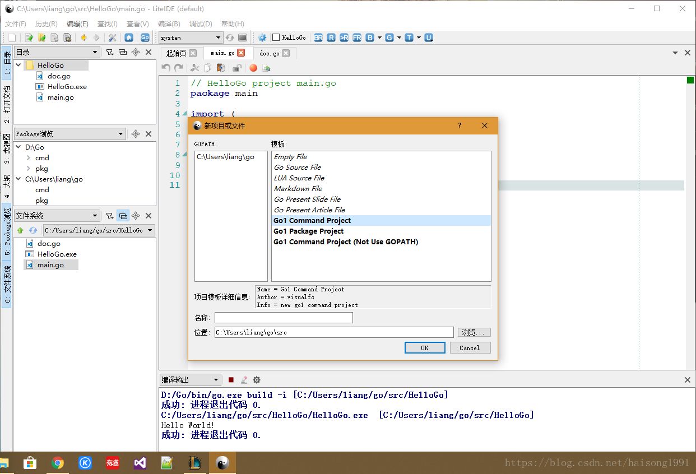The width and height of the screenshot is (696, 474).
Task: Open the 编译(B) menu
Action: point(169,24)
